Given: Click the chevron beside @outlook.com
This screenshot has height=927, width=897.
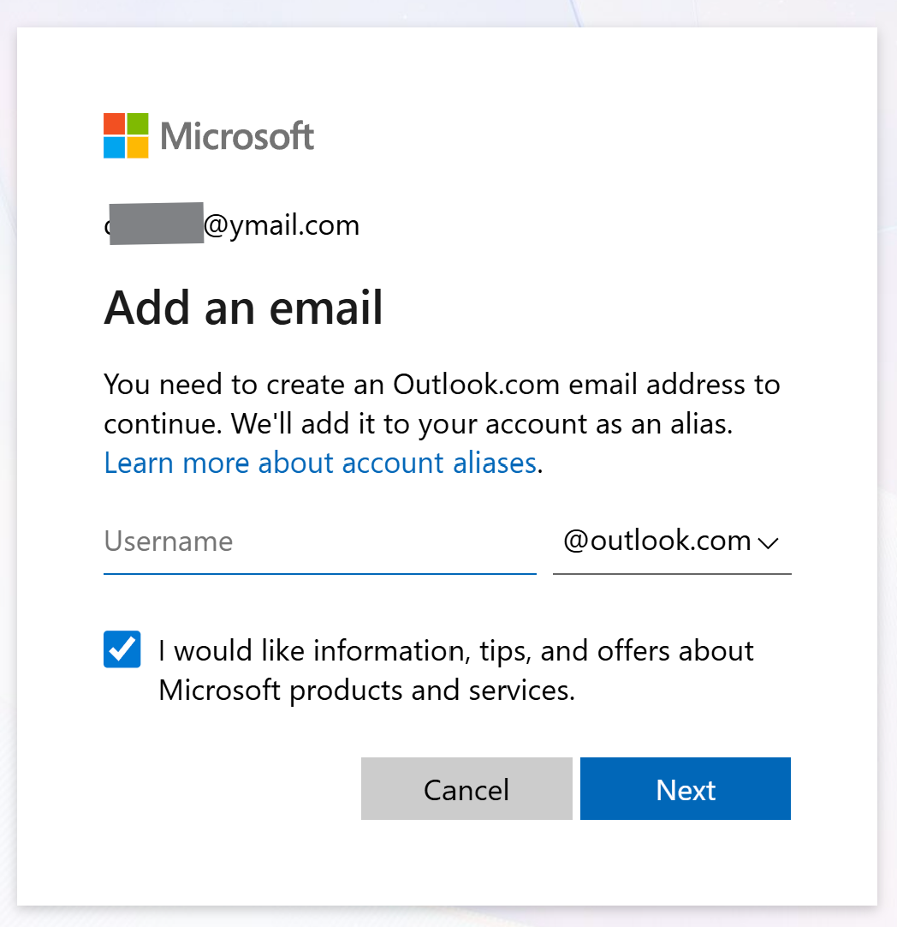Looking at the screenshot, I should [x=769, y=543].
